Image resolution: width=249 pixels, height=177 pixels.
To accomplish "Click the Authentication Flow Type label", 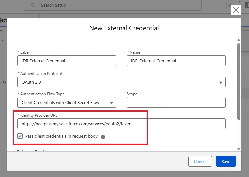I will pyautogui.click(x=42, y=94).
